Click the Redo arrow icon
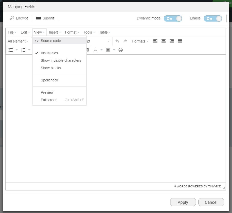Screen dimensions: 232x213 [x=125, y=41]
